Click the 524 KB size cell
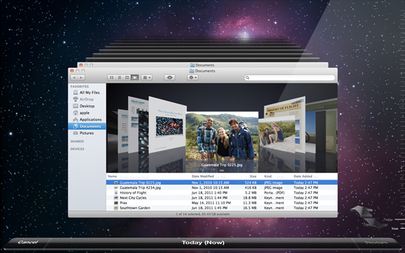Screen dimensions: 405x253 (x=250, y=182)
